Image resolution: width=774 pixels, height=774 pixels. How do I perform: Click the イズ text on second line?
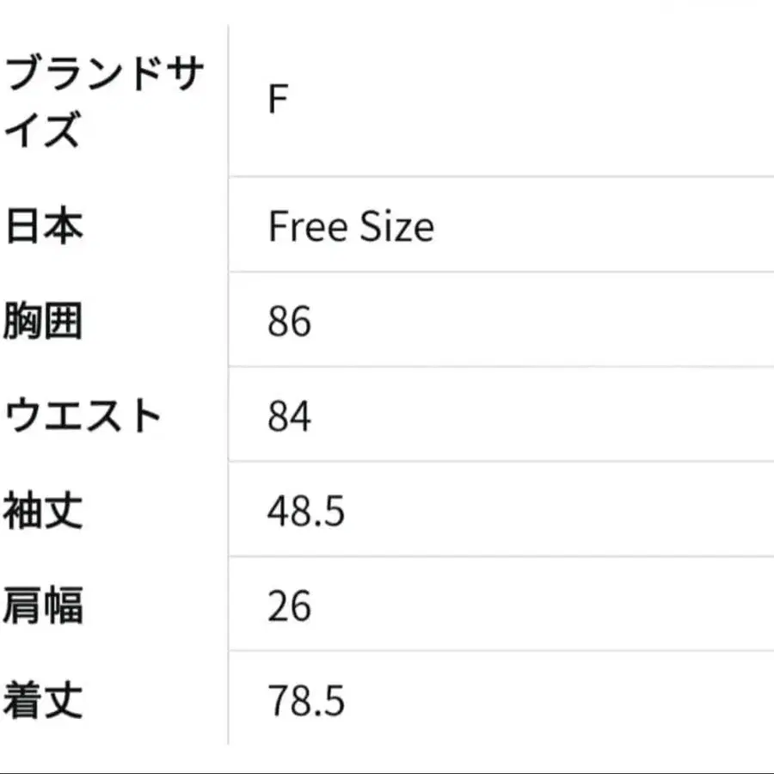[x=43, y=131]
